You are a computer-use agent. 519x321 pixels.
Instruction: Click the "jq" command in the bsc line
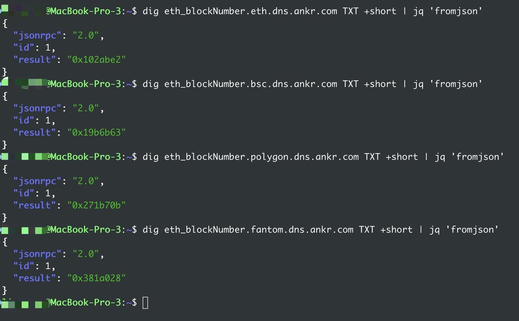click(x=418, y=84)
